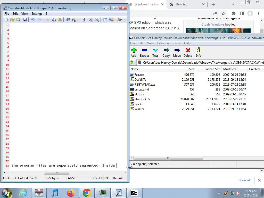The height and width of the screenshot is (198, 264).
Task: Click the muted volume icon in system tray
Action: point(238,193)
